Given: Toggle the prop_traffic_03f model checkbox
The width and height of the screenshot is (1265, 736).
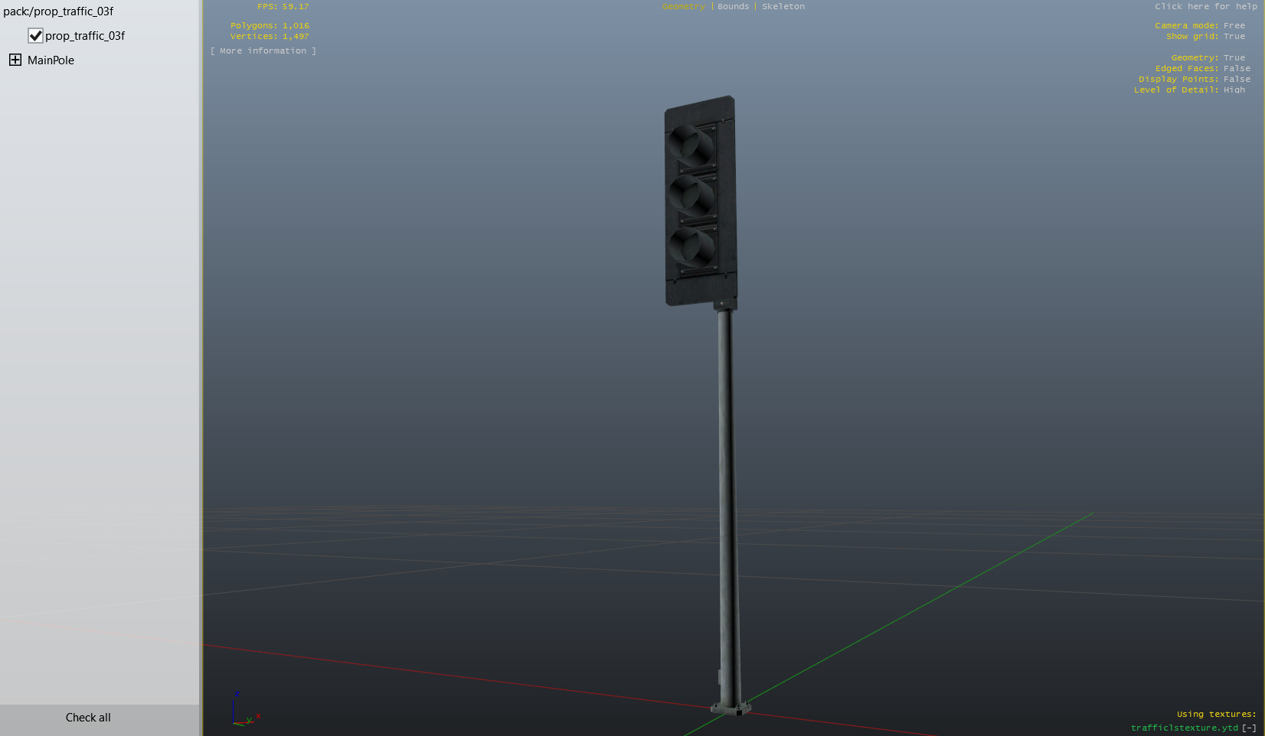Looking at the screenshot, I should click(35, 36).
